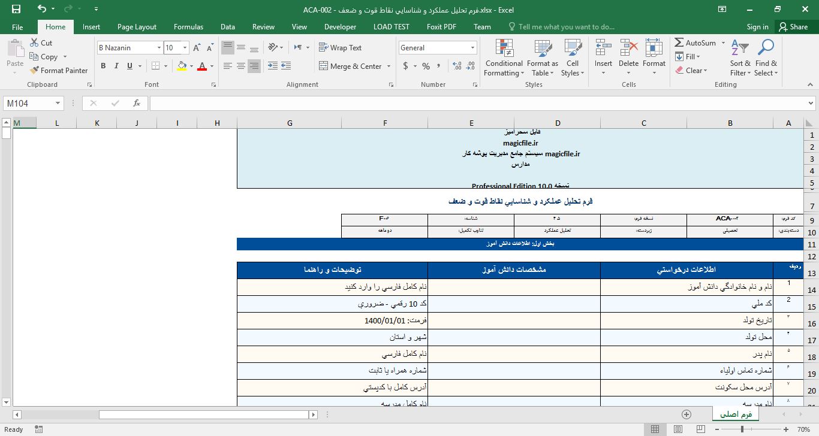Screen dimensions: 819x436
Task: Toggle italic formatting
Action: pyautogui.click(x=115, y=65)
